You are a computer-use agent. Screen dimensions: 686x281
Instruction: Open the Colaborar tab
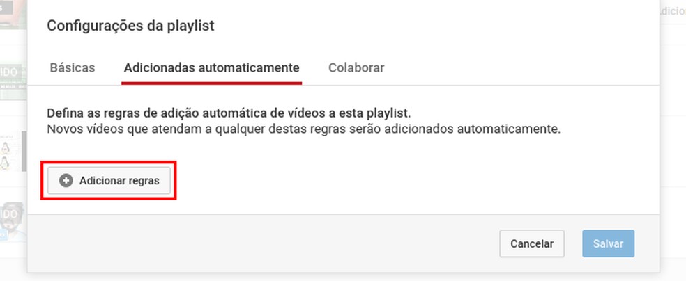[x=356, y=67]
